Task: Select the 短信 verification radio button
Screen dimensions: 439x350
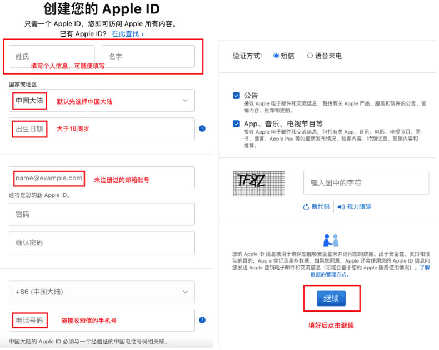Action: coord(276,56)
